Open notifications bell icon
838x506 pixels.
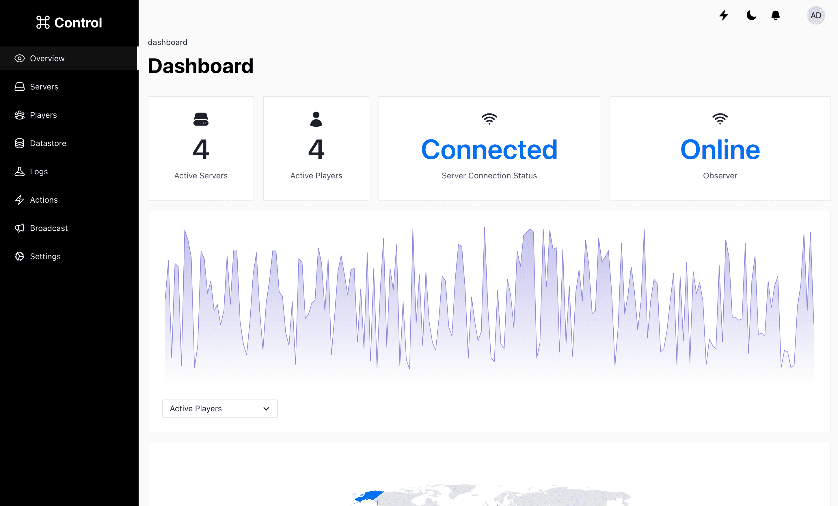[775, 15]
